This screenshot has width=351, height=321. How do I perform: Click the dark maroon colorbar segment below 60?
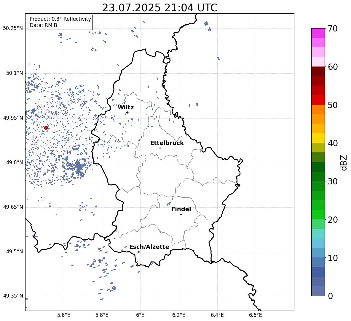318,72
